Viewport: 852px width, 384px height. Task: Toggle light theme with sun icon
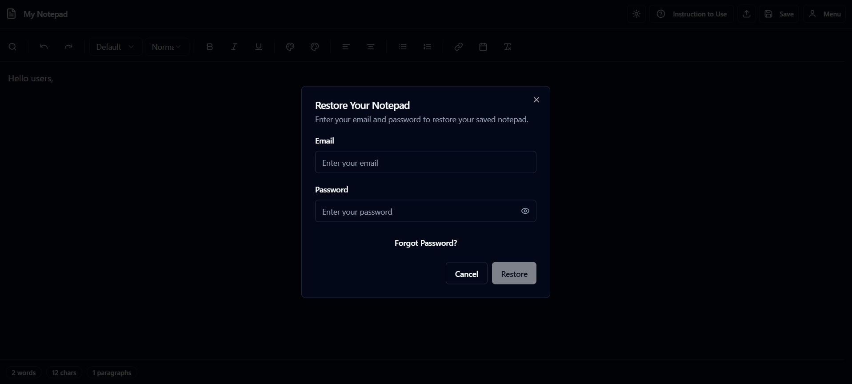tap(636, 14)
